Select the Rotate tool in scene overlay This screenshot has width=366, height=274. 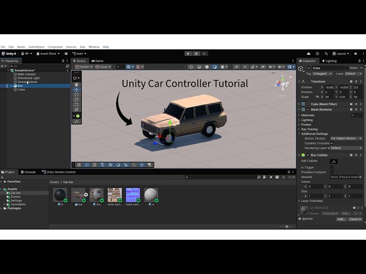(77, 95)
